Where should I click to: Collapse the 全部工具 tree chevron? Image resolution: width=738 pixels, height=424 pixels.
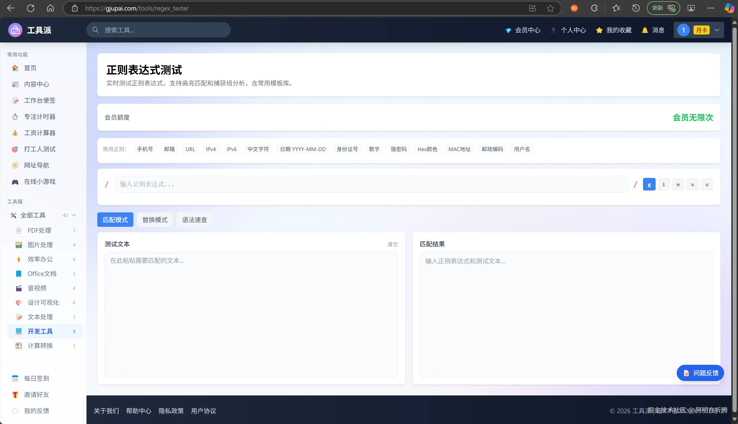74,215
